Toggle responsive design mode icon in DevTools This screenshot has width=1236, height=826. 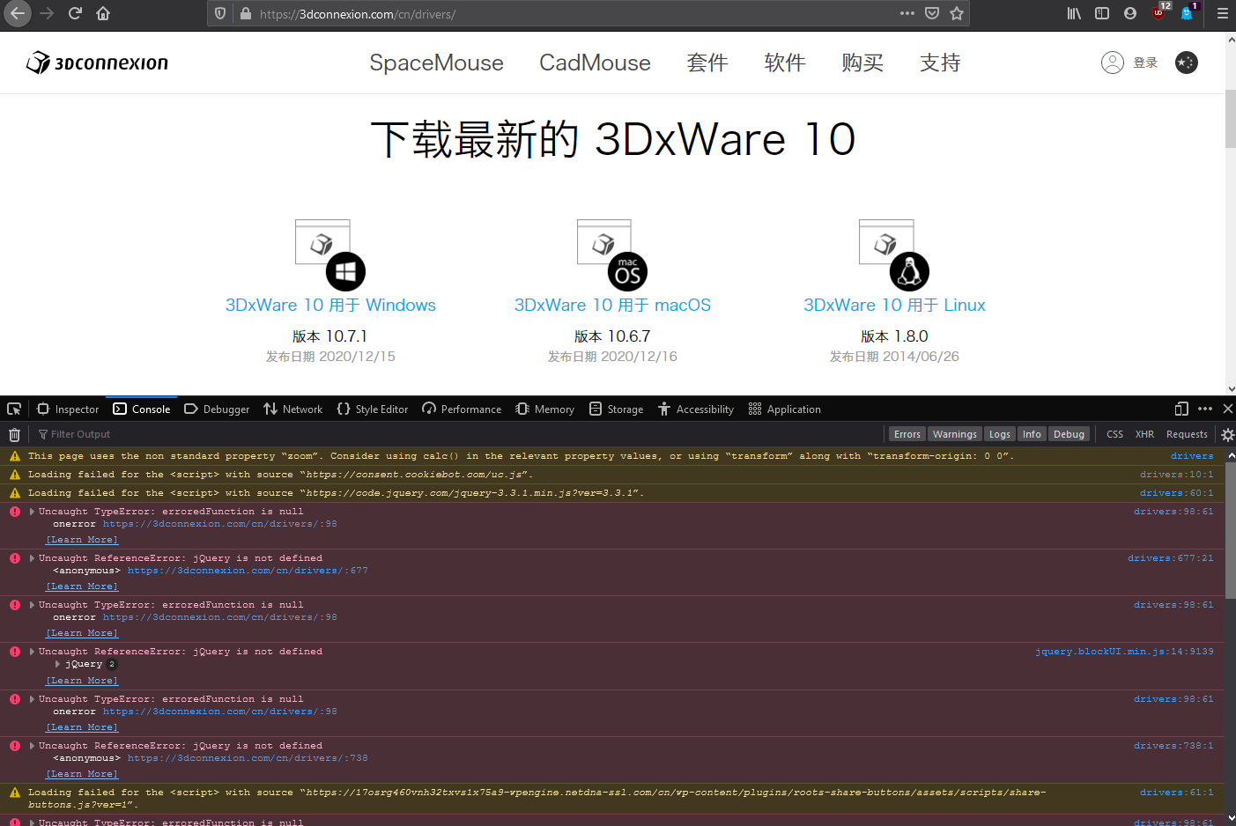click(x=1181, y=409)
